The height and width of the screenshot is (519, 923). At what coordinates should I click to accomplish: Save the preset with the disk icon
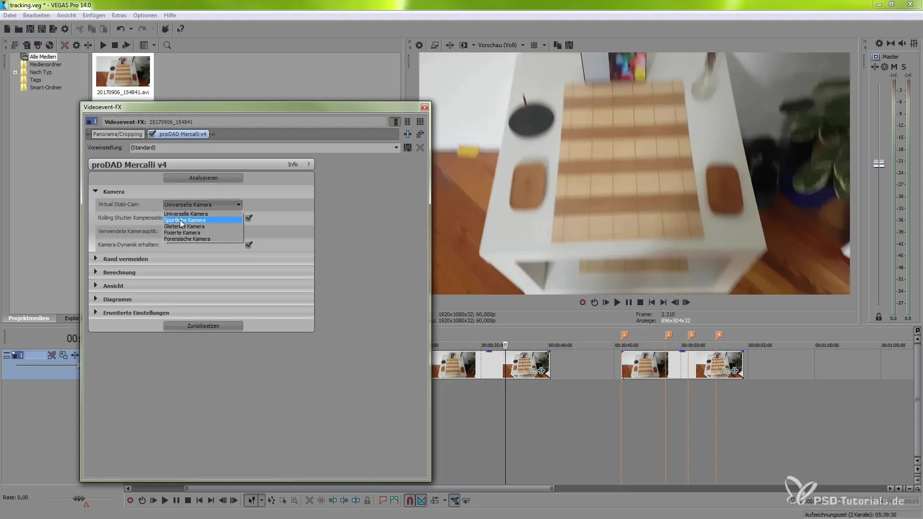[408, 148]
